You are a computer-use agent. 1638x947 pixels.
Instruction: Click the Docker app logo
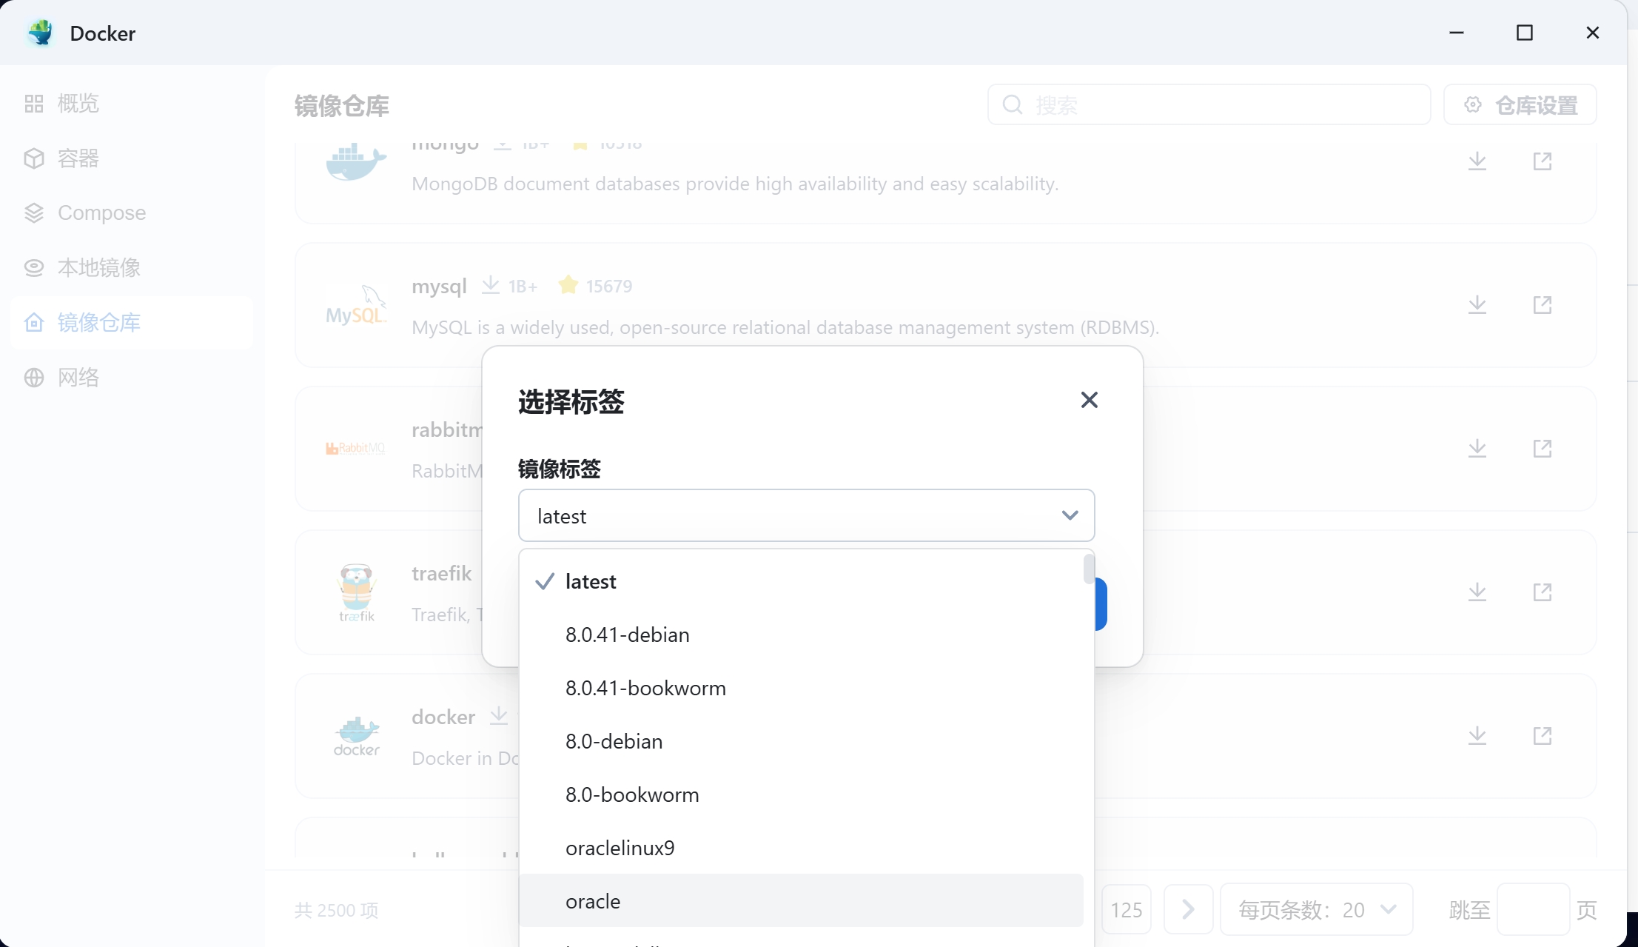pyautogui.click(x=41, y=33)
